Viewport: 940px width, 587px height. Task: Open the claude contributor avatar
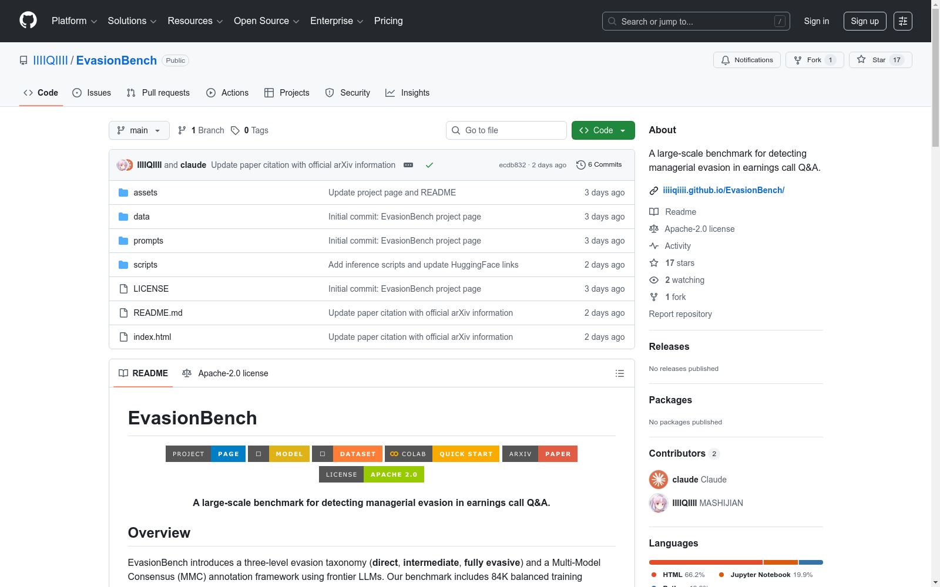[659, 480]
